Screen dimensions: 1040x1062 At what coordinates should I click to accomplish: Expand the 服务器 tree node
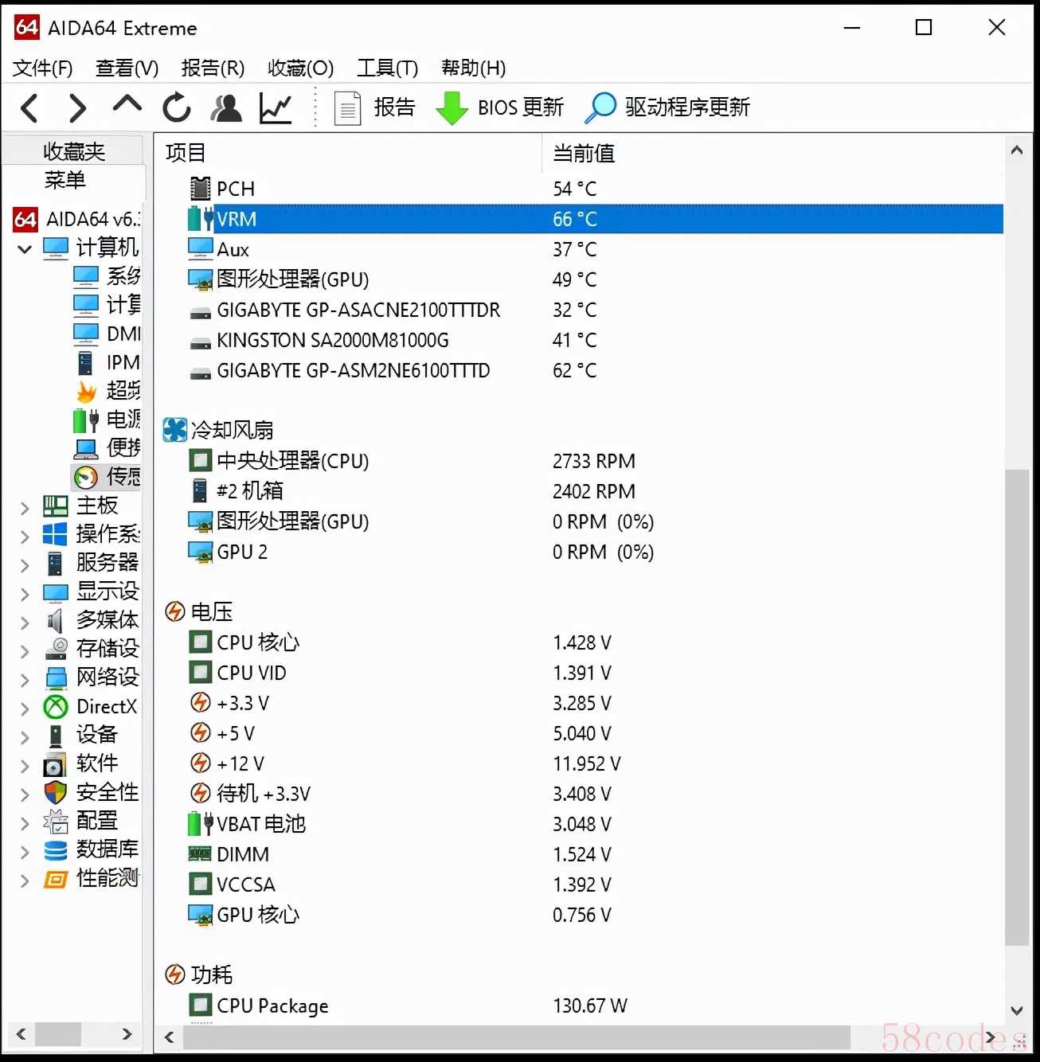pyautogui.click(x=25, y=564)
